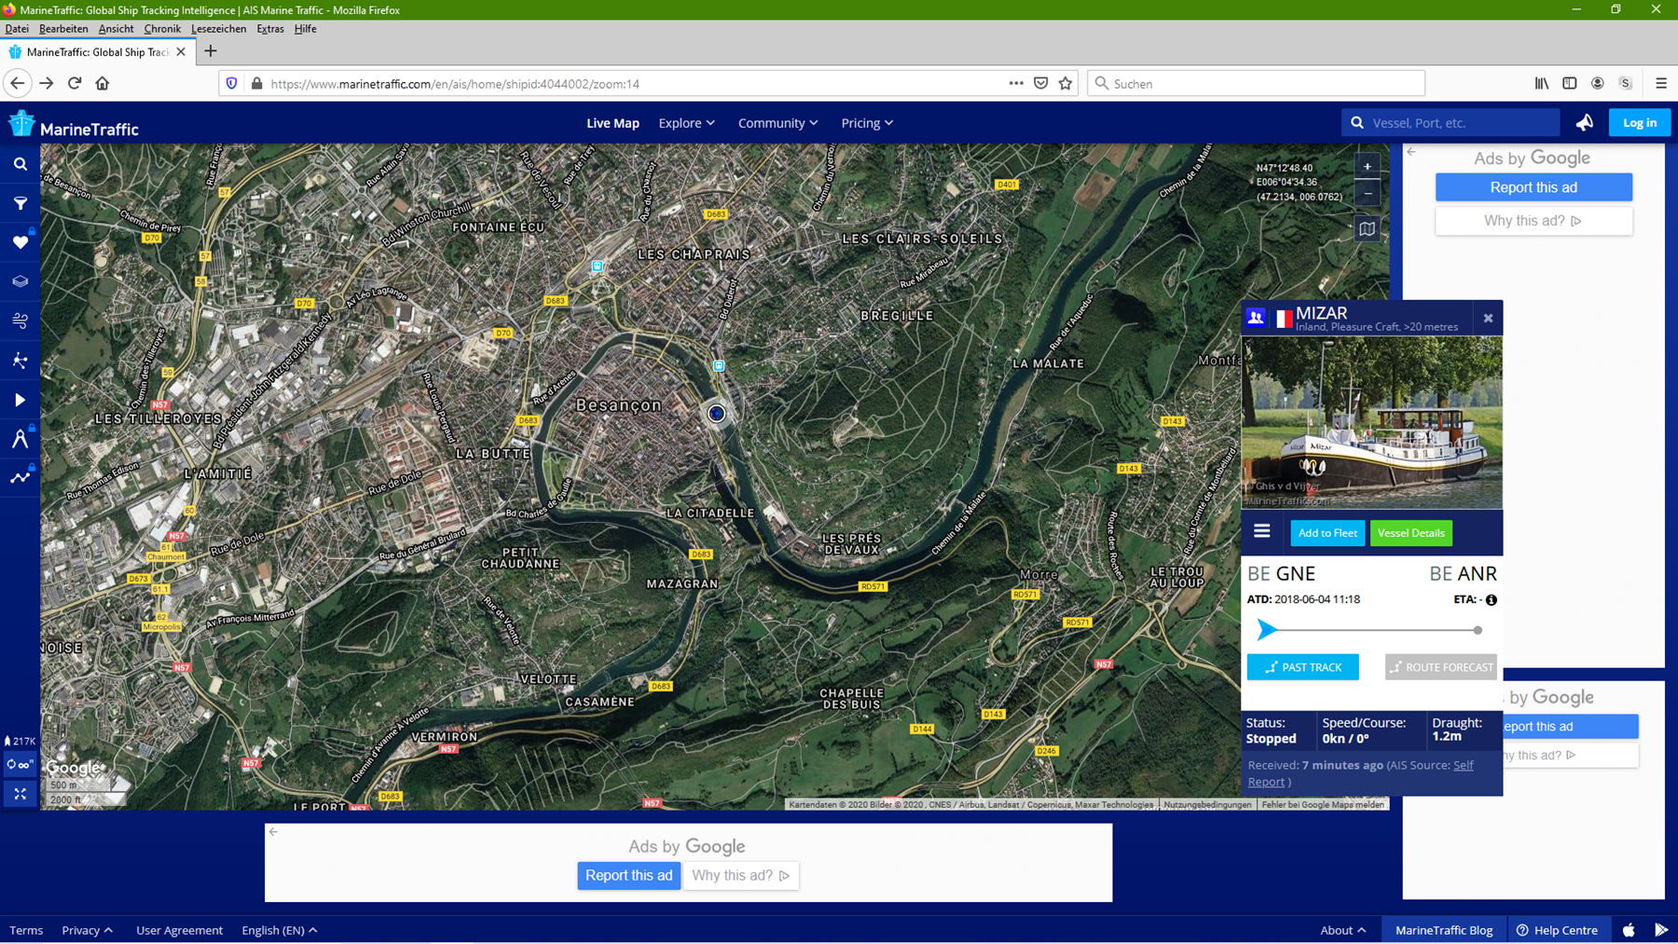This screenshot has height=944, width=1678.
Task: Start the playback play icon in sidebar
Action: [x=20, y=400]
